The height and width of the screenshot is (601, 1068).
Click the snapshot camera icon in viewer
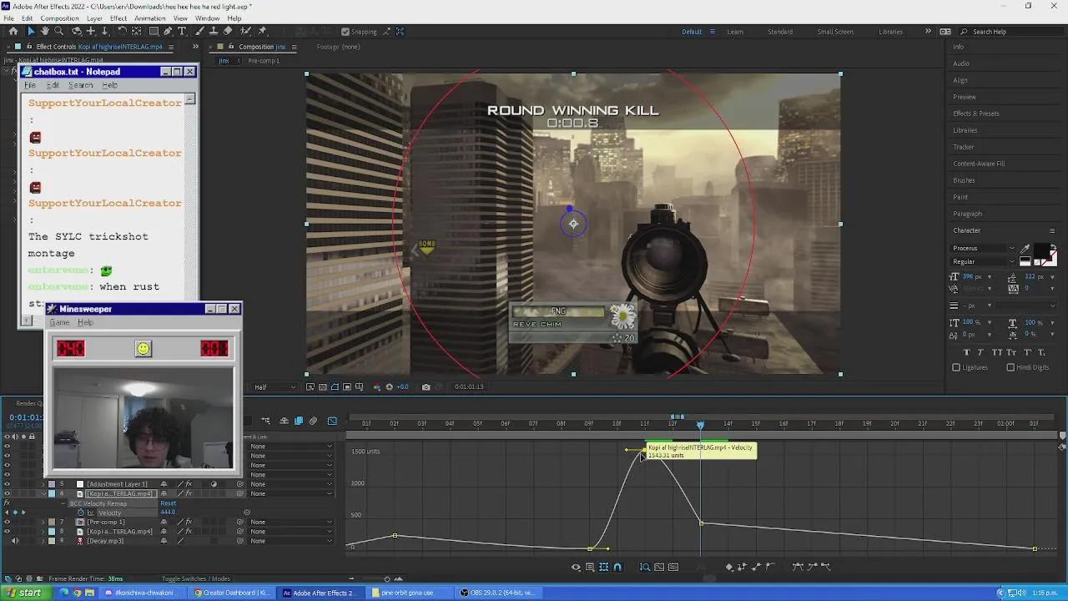[x=426, y=386]
